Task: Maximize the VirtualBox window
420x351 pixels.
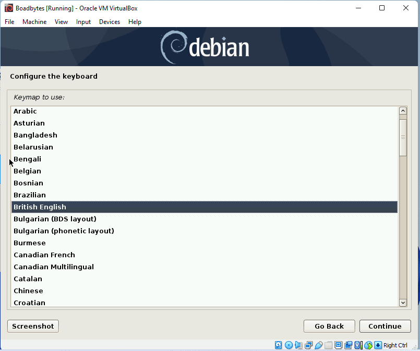Action: point(382,8)
